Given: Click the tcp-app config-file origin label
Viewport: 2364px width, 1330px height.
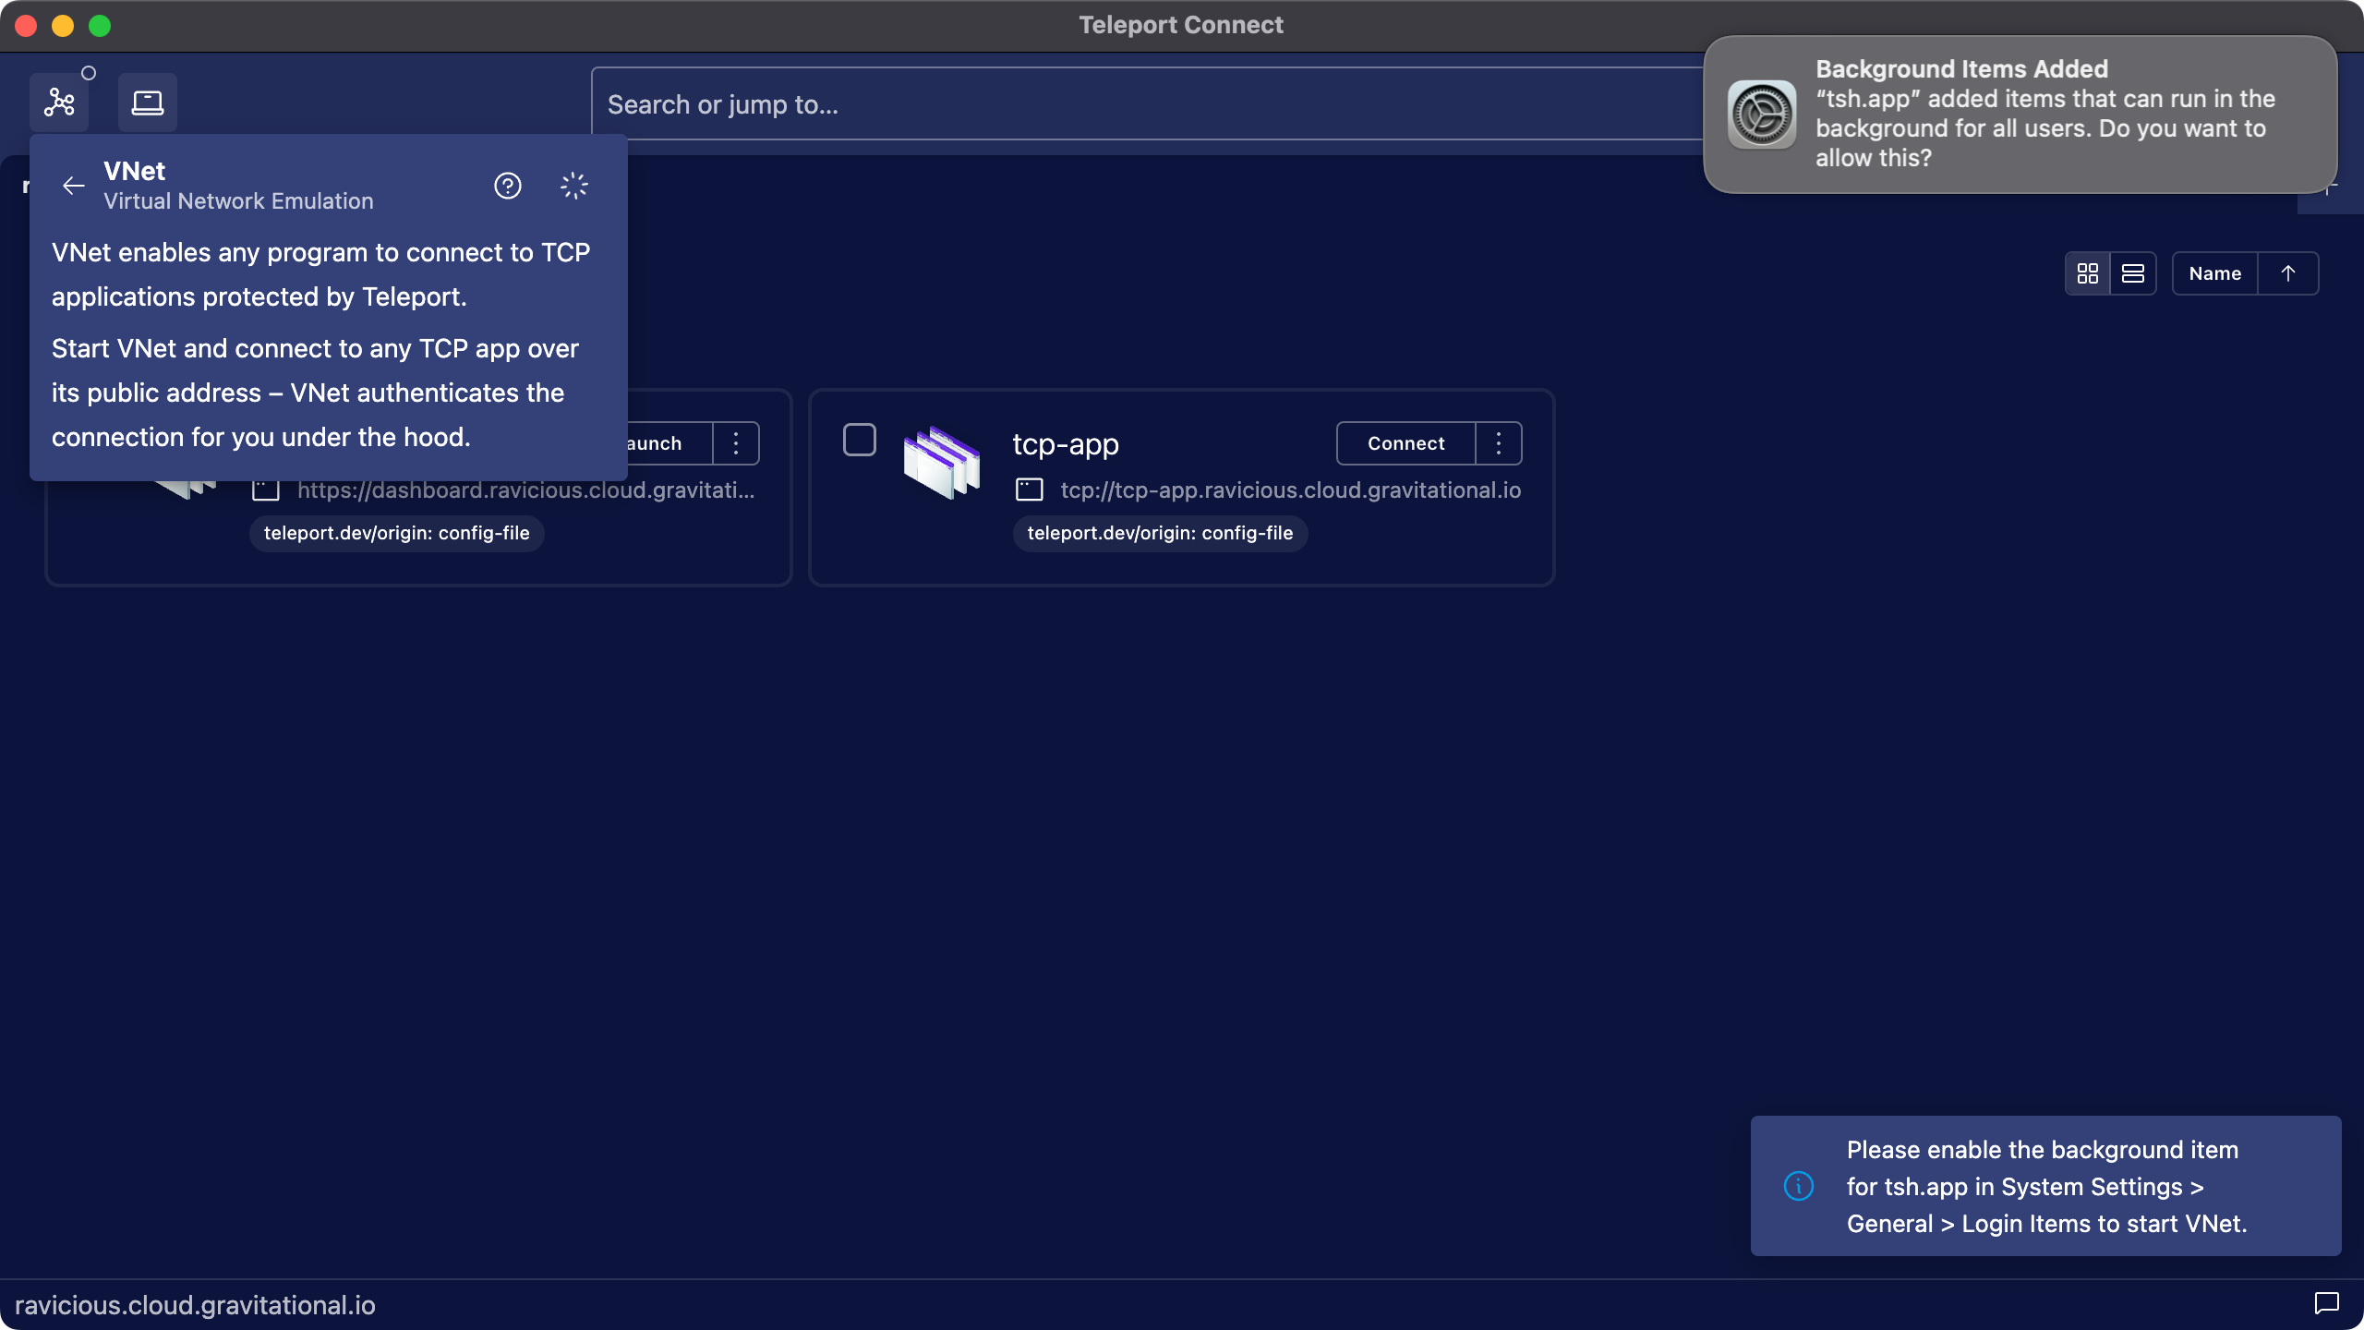Looking at the screenshot, I should coord(1160,533).
